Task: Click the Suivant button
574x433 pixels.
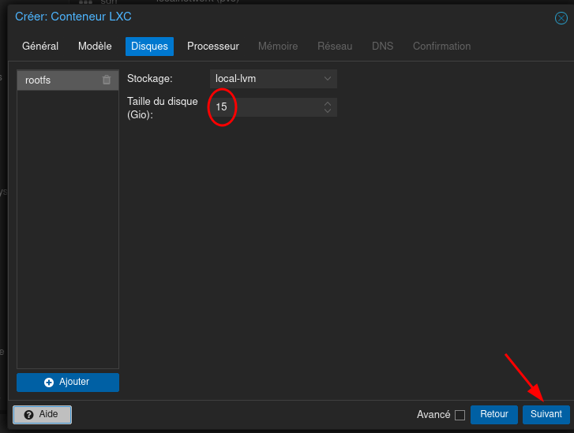Action: pos(546,414)
